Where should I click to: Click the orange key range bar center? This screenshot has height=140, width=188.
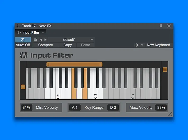pyautogui.click(x=74, y=64)
